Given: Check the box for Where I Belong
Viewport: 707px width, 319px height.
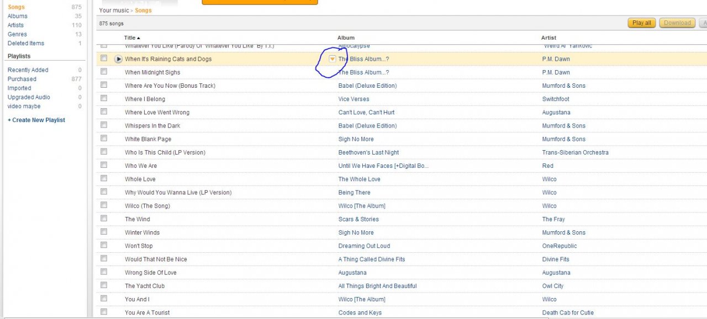Looking at the screenshot, I should click(104, 98).
